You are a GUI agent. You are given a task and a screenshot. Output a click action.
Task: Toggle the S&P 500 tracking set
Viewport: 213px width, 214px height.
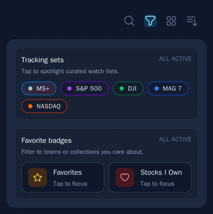85,88
